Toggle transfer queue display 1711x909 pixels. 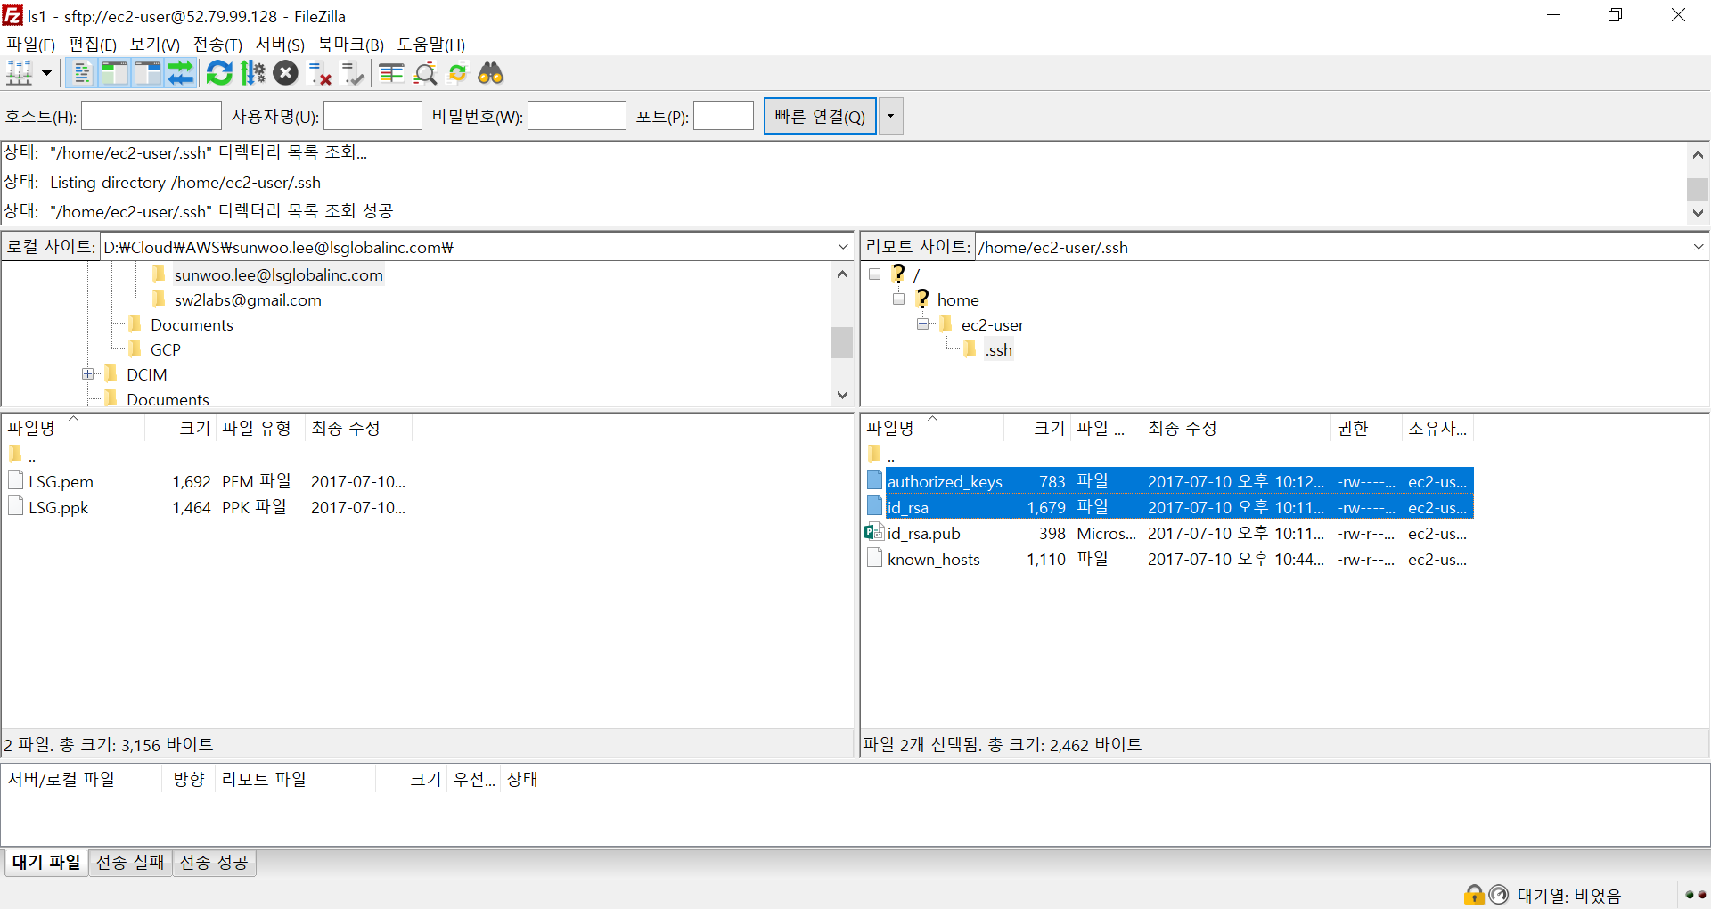click(x=180, y=73)
